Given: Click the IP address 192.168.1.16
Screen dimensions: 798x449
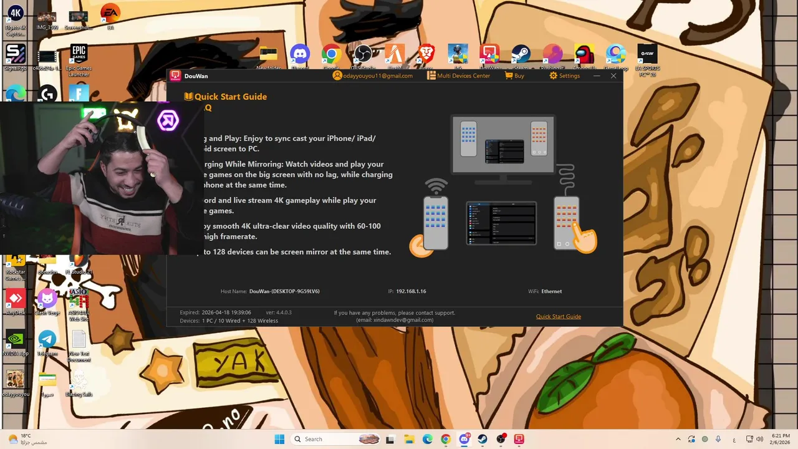Looking at the screenshot, I should click(x=411, y=291).
